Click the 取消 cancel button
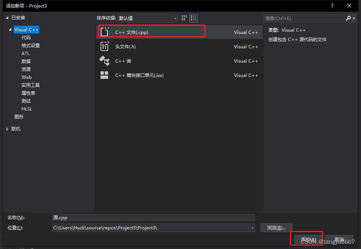The image size is (361, 249). click(x=339, y=239)
